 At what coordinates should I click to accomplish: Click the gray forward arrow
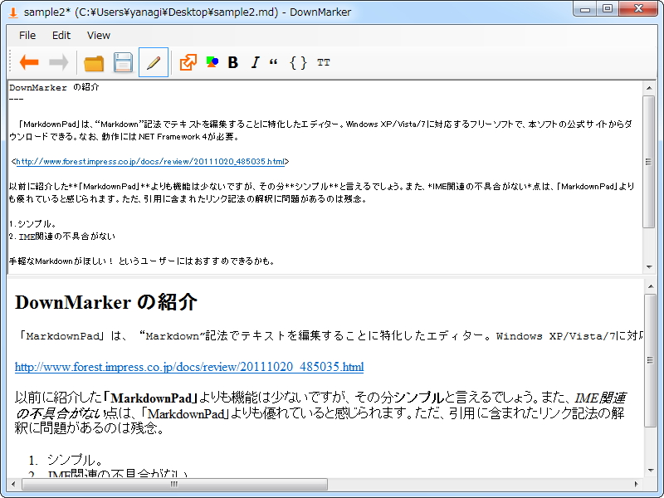click(x=58, y=62)
